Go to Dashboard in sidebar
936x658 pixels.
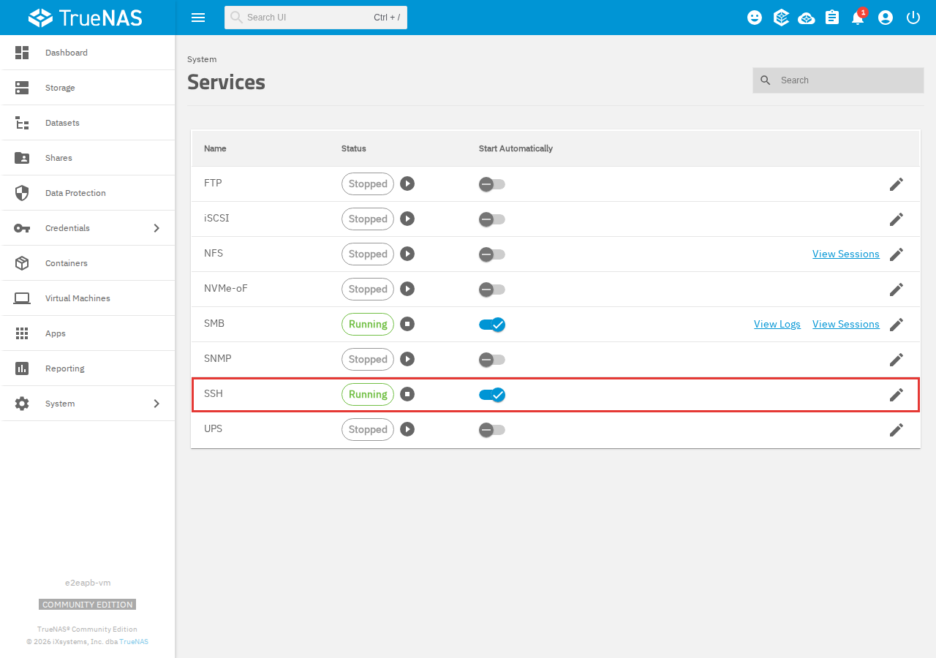tap(88, 53)
